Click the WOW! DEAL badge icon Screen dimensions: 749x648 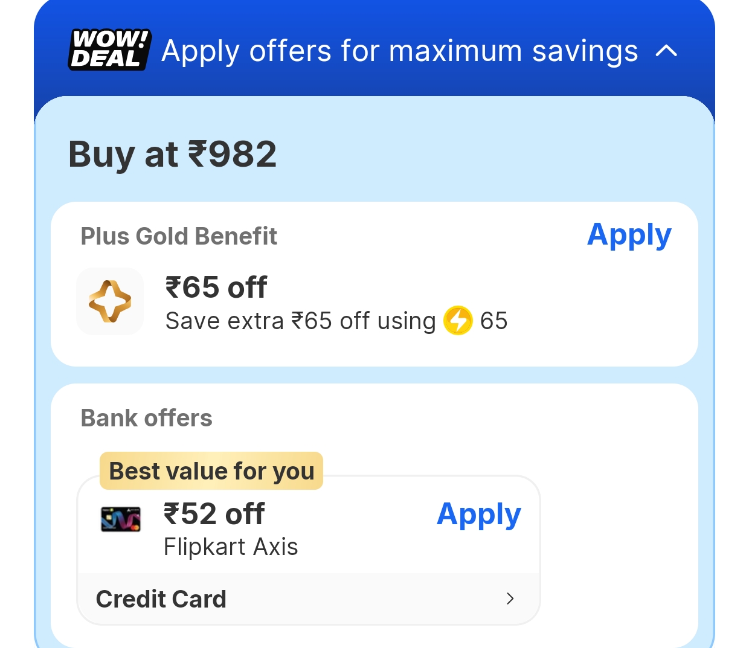click(x=109, y=50)
